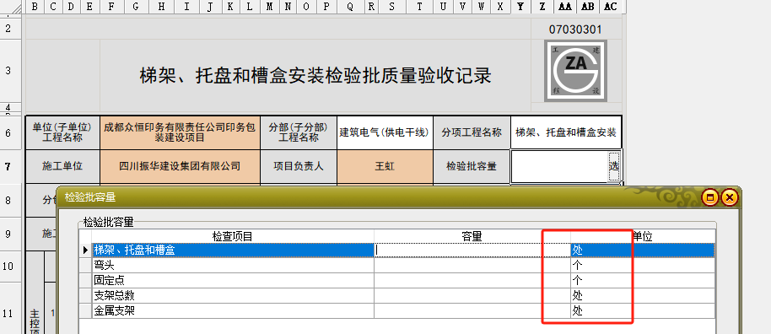
Task: Click unit 处 in the 支架总数 row
Action: (x=643, y=296)
